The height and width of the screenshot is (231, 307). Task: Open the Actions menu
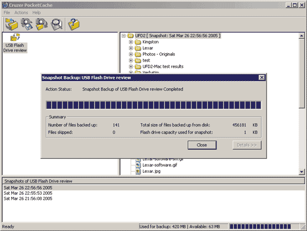pos(21,12)
